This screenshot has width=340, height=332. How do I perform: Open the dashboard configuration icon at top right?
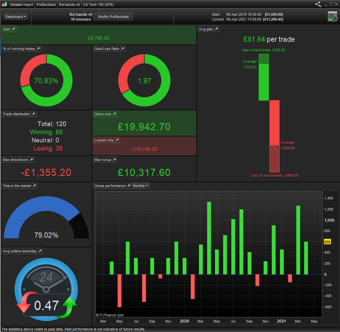tap(332, 16)
